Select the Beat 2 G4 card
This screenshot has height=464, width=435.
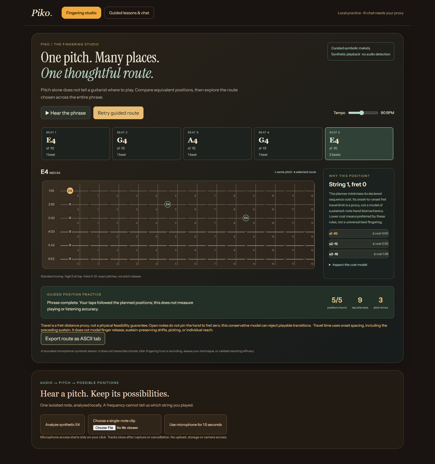click(147, 144)
